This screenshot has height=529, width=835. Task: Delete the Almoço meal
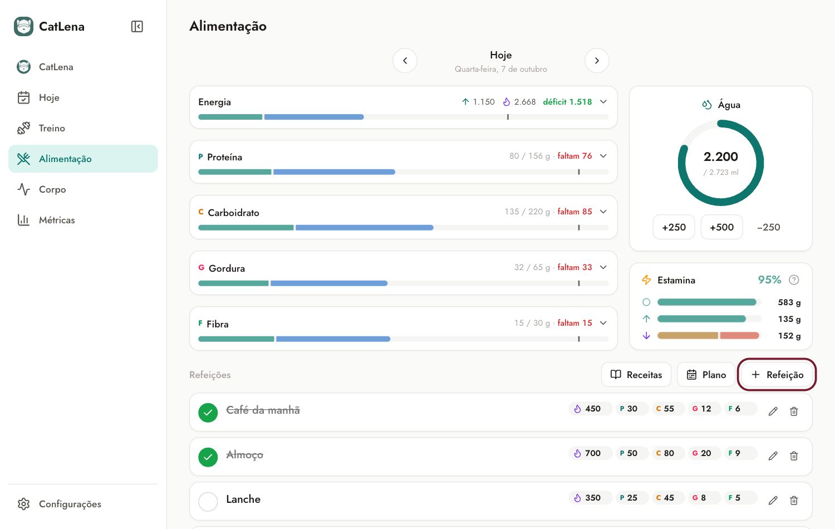[794, 456]
